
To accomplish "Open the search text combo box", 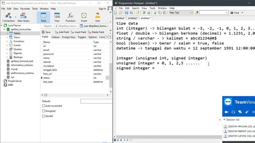I will coord(214,13).
